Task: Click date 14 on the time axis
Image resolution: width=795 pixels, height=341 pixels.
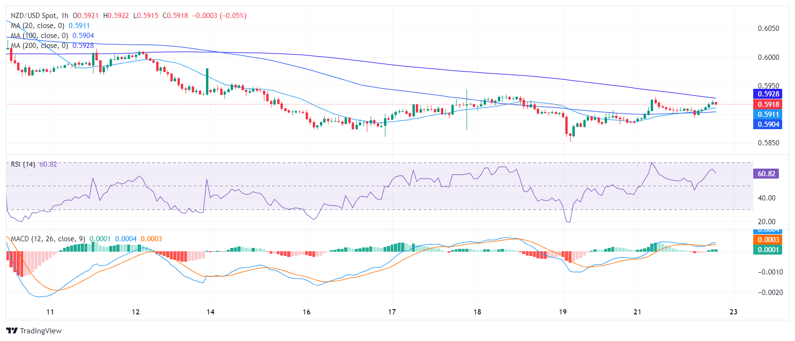Action: click(210, 312)
